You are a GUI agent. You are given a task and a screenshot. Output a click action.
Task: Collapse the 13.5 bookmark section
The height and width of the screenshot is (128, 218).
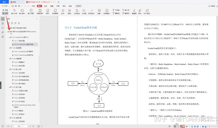[x=10, y=87]
